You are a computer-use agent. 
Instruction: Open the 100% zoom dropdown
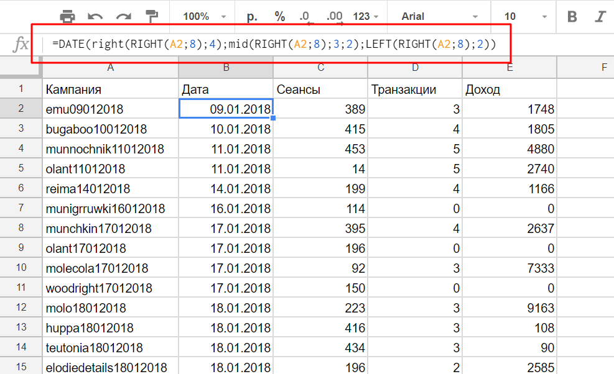205,17
